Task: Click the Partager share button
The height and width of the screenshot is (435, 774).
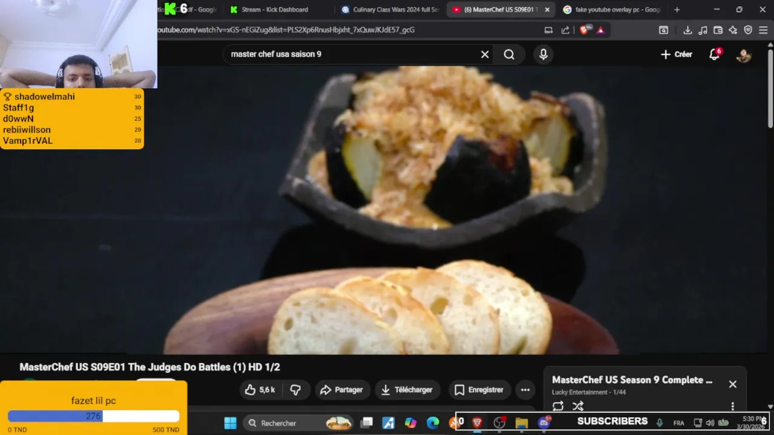Action: [342, 390]
